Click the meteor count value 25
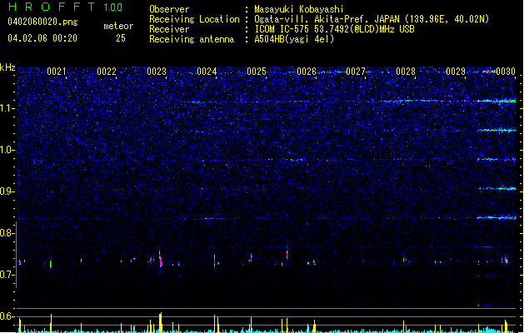 [x=121, y=38]
